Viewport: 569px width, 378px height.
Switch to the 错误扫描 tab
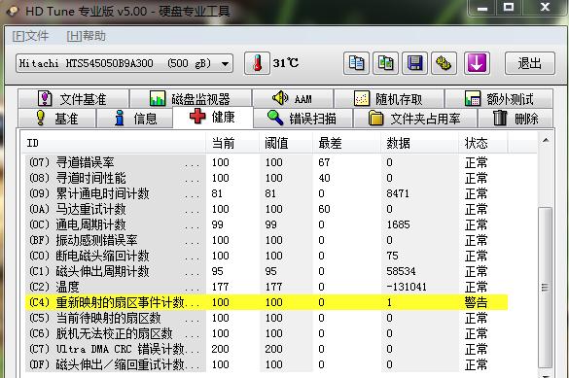[302, 119]
